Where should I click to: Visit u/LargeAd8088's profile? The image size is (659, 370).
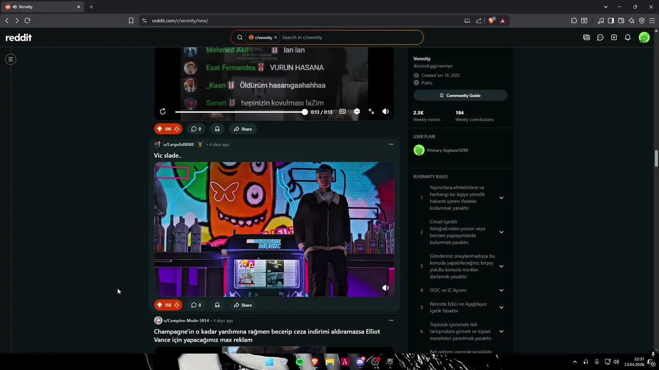178,144
